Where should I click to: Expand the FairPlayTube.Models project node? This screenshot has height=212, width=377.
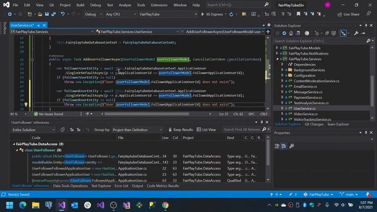click(x=277, y=48)
